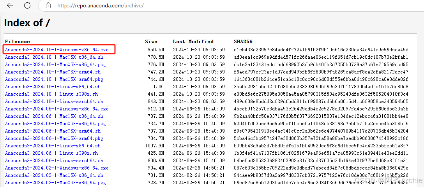Click the 1.0G size value
This screenshot has height=187, width=424.
(x=159, y=87)
